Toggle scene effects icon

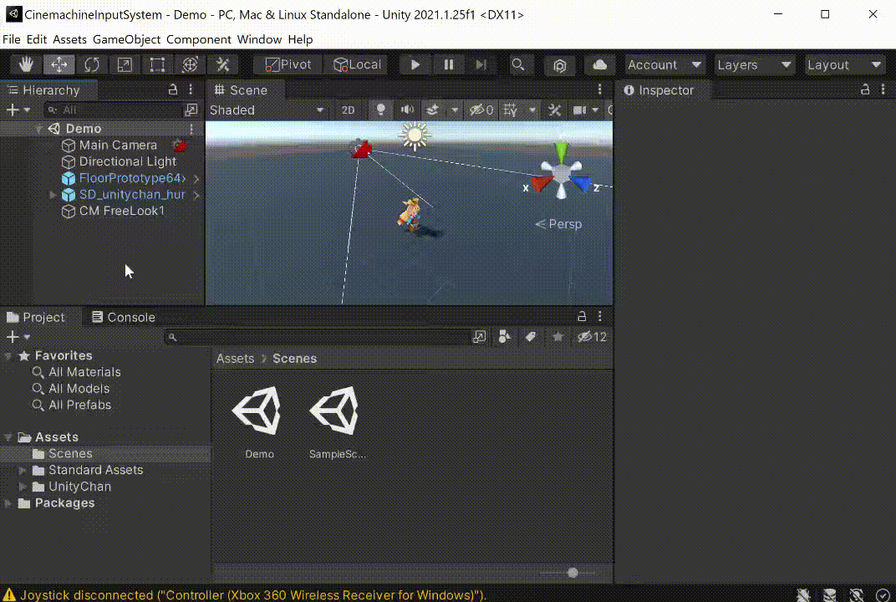pos(433,110)
